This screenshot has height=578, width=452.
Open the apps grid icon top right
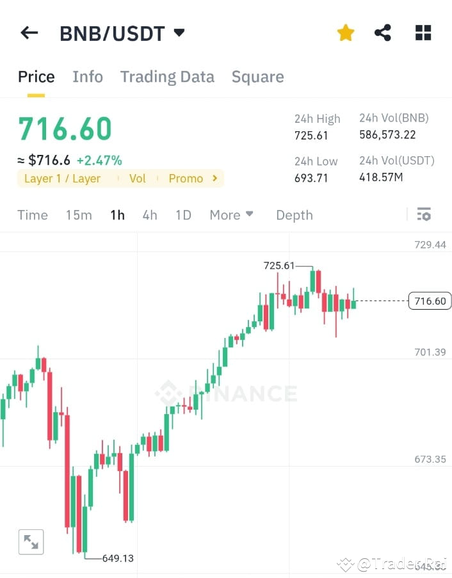423,33
